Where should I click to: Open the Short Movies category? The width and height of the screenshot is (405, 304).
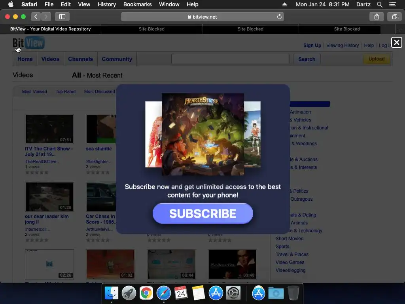[x=289, y=239]
